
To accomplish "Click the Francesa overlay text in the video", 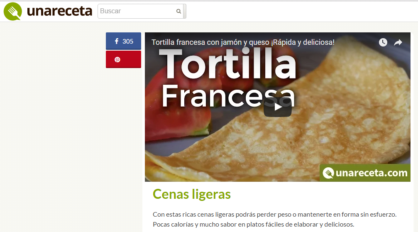I will pyautogui.click(x=228, y=96).
